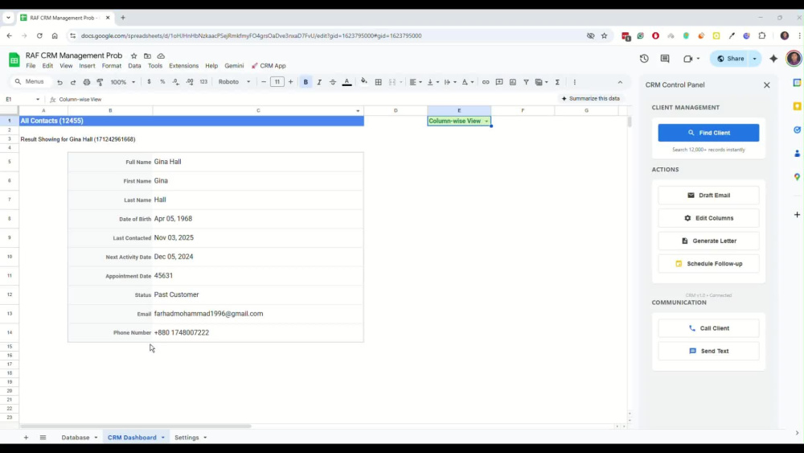
Task: Print the spreadsheet via printer icon
Action: pos(87,82)
